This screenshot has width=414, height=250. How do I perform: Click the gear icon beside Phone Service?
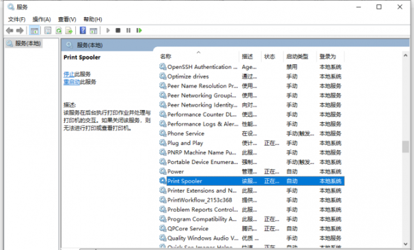162,133
